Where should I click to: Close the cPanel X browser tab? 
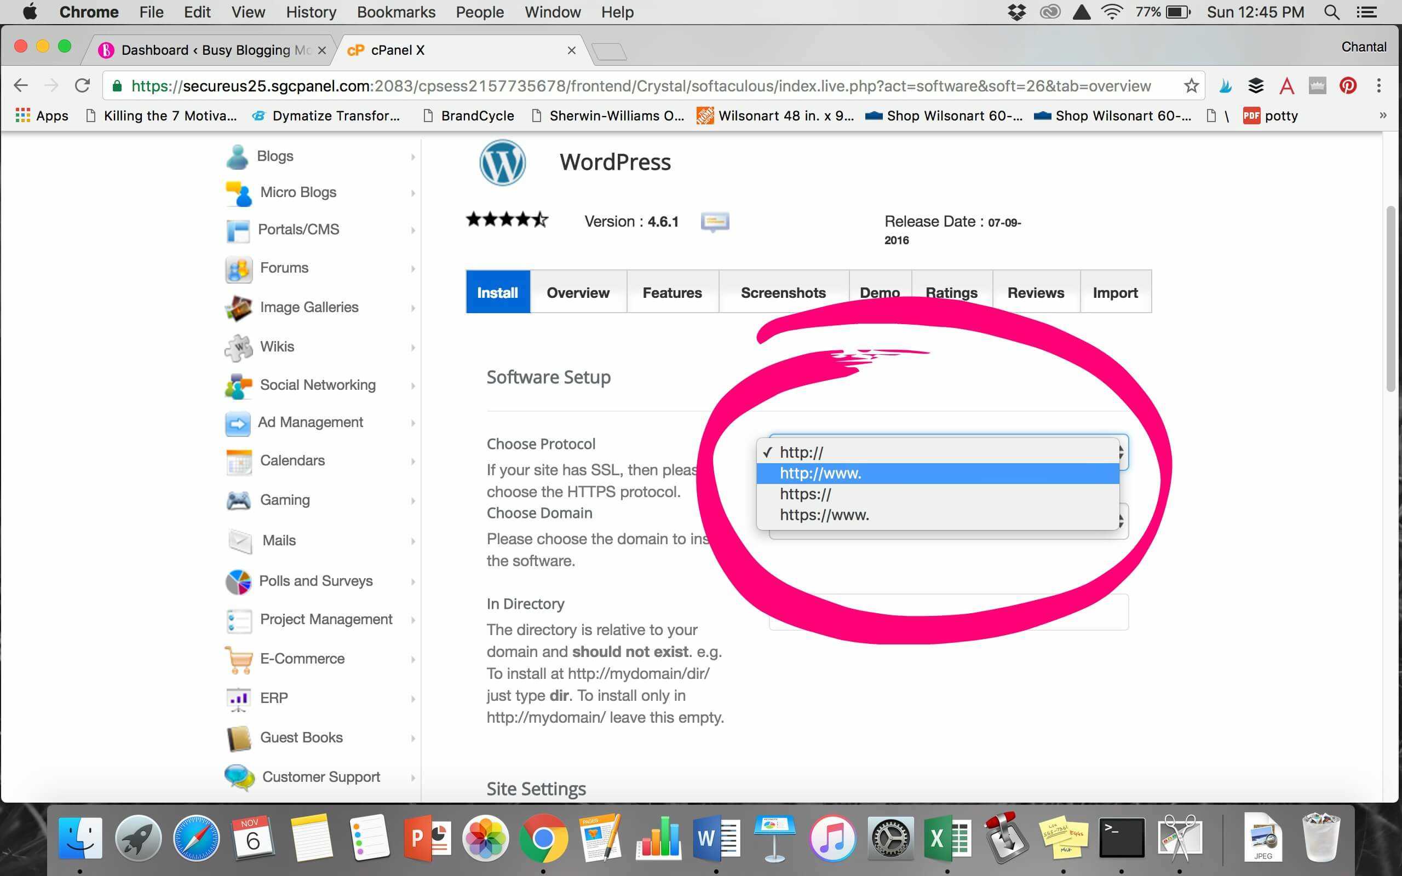[x=571, y=50]
